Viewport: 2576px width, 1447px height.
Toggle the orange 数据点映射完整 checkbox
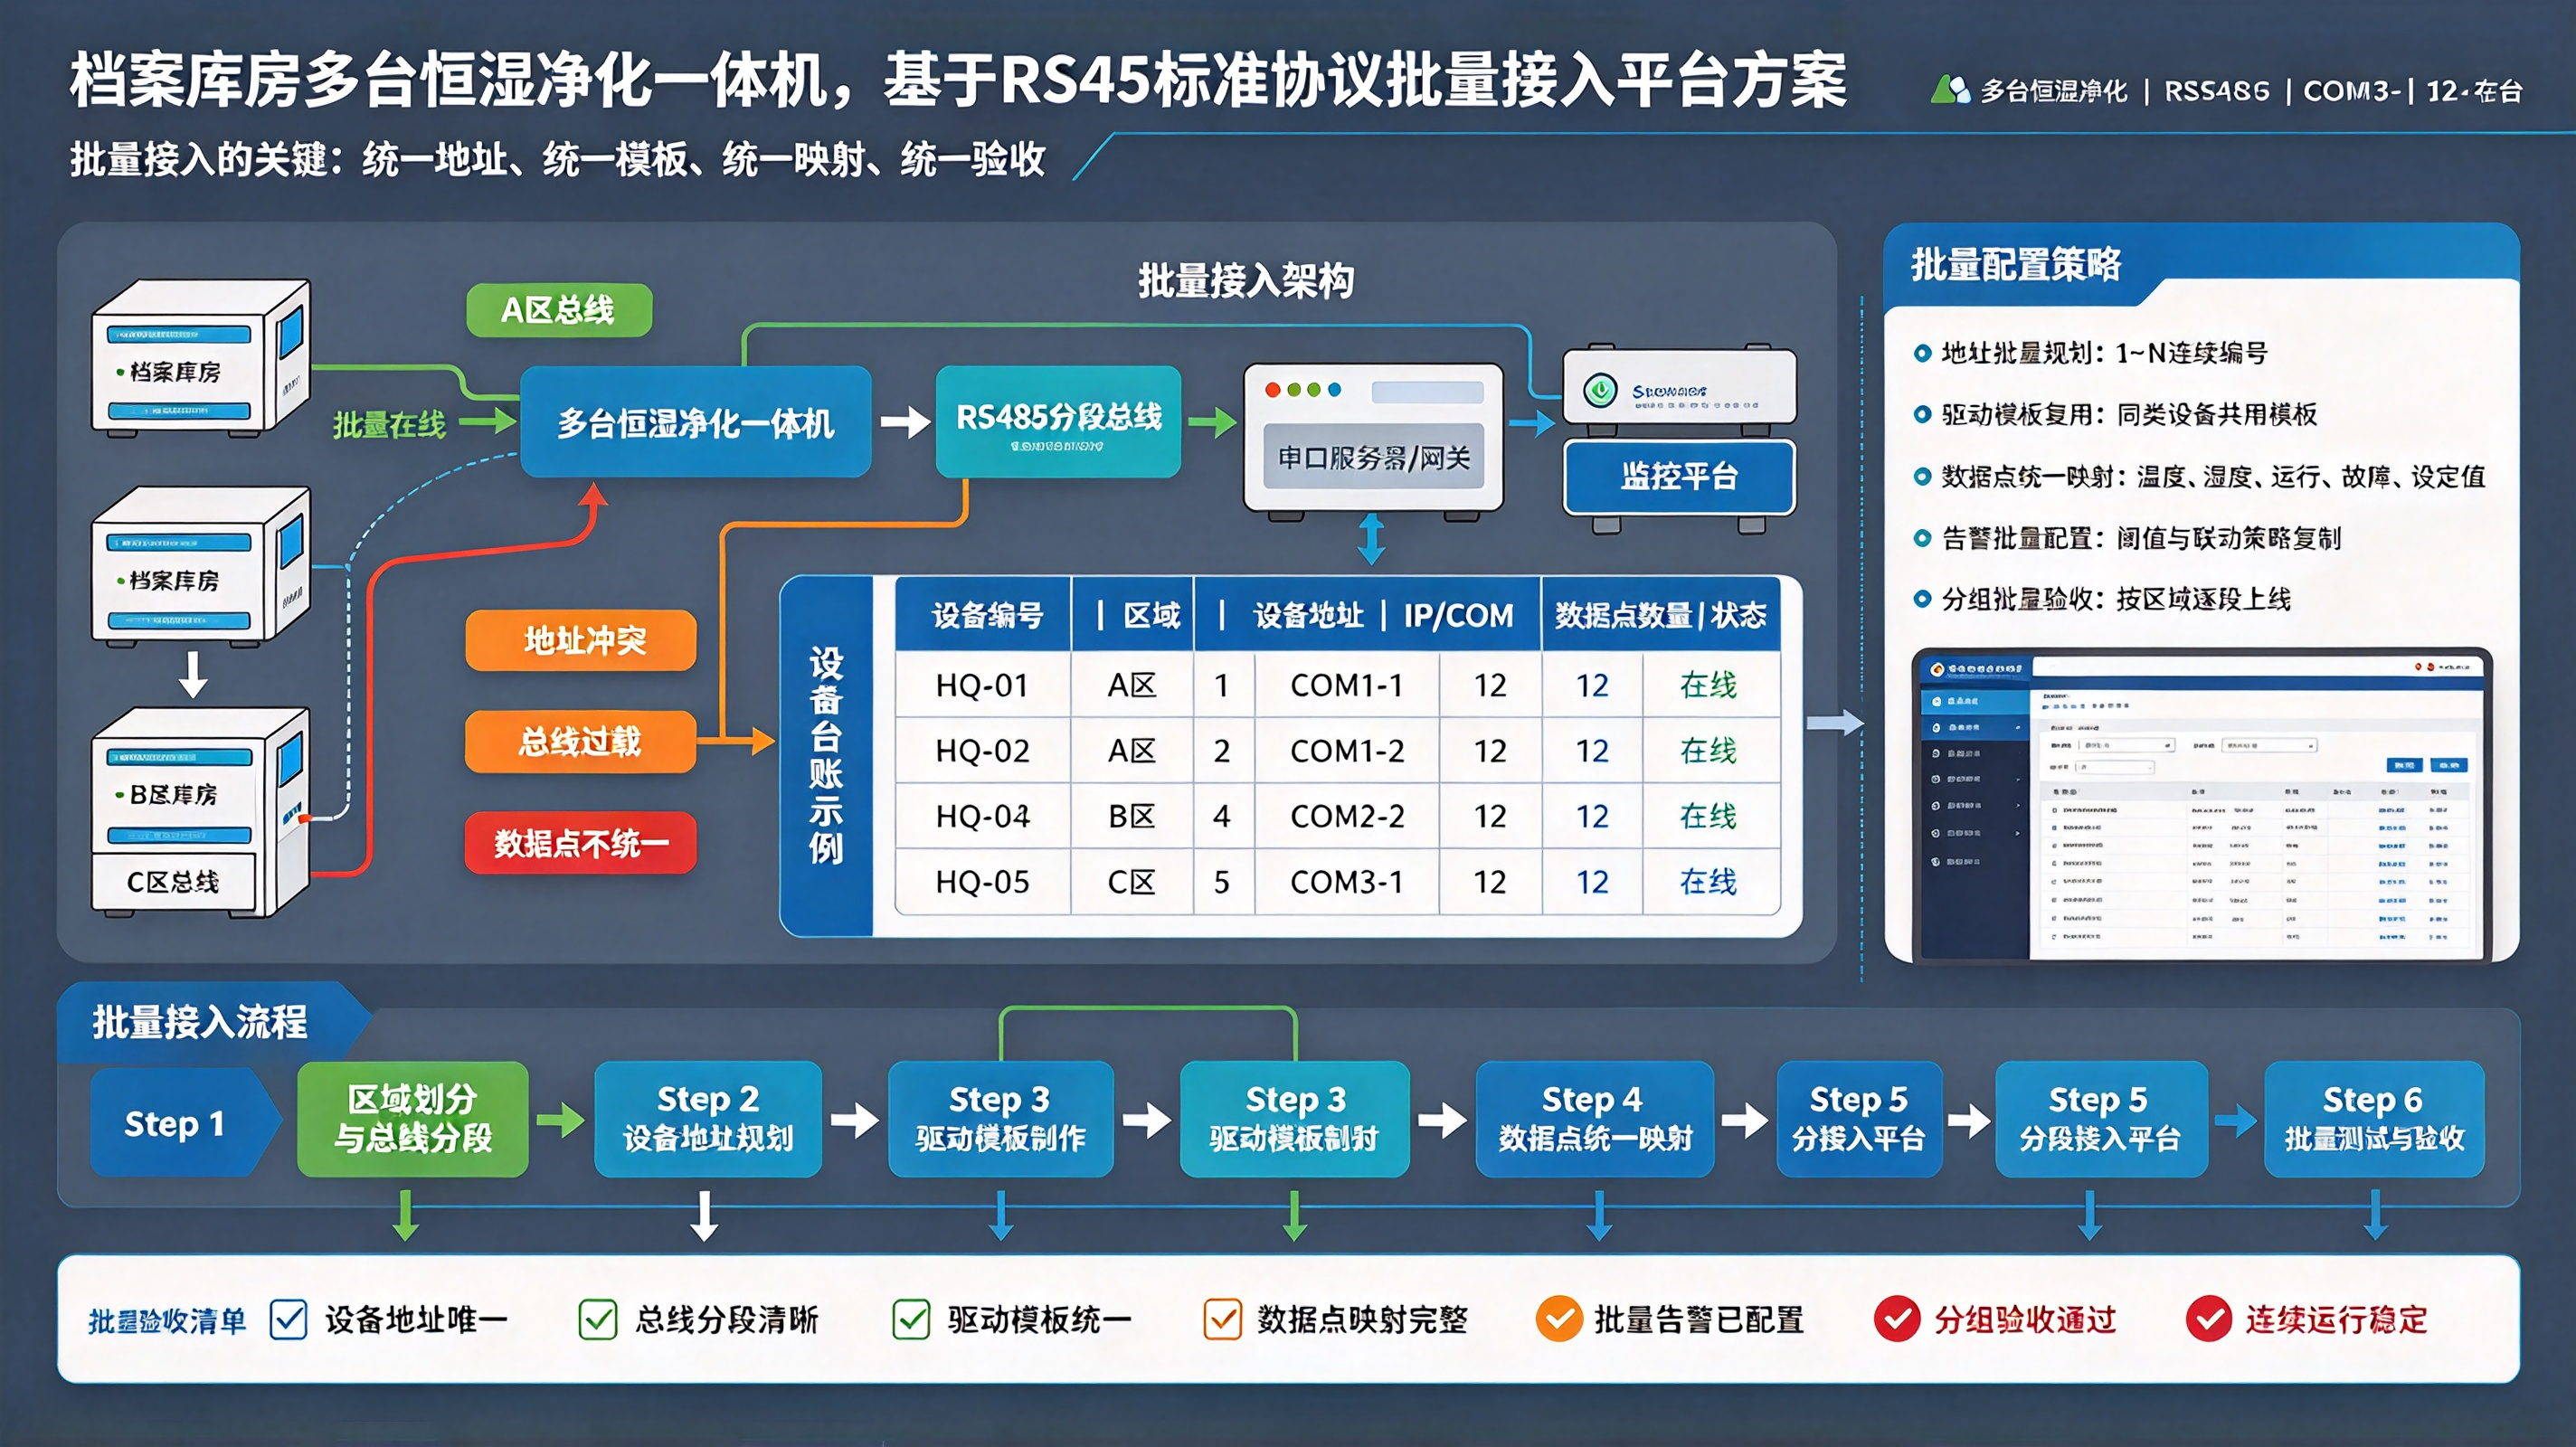click(x=1222, y=1319)
